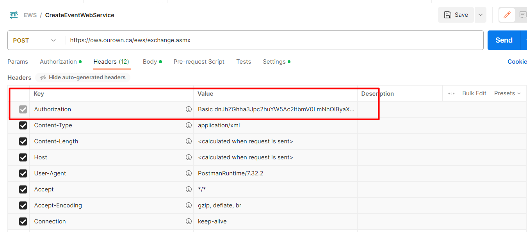Open the Tests tab
The image size is (527, 232).
(244, 62)
